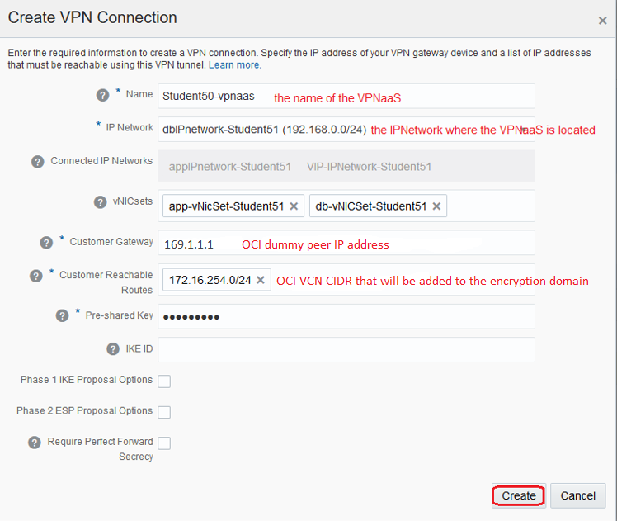Click the help icon beside Name
The width and height of the screenshot is (617, 521).
pos(103,95)
